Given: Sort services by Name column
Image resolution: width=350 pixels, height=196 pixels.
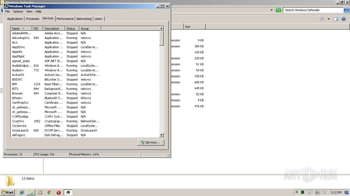Looking at the screenshot, I should tap(21, 29).
